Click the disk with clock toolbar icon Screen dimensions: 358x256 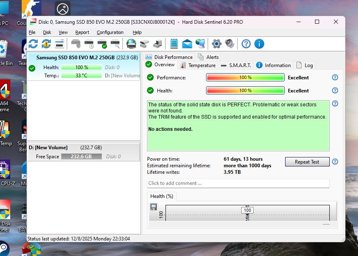pyautogui.click(x=89, y=44)
